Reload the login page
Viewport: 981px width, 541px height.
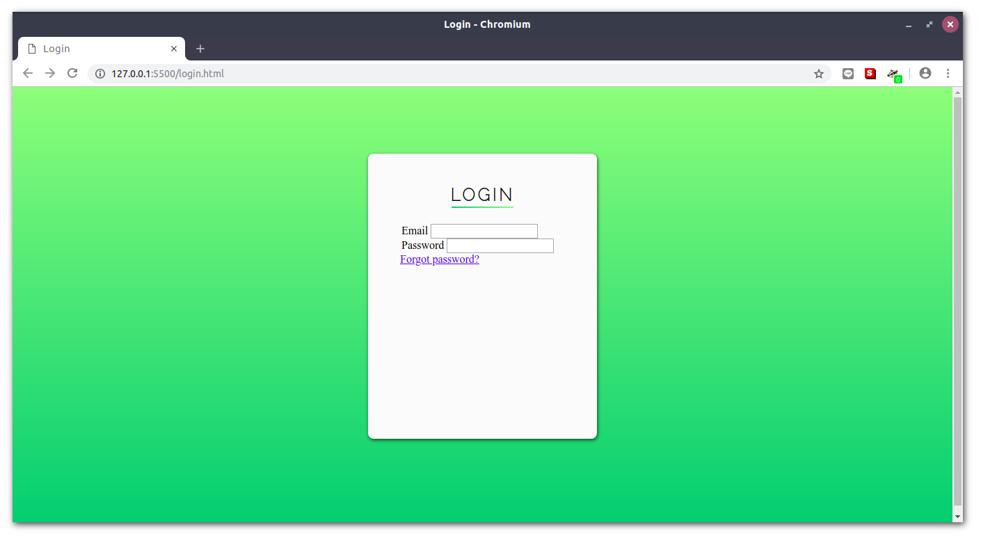72,73
